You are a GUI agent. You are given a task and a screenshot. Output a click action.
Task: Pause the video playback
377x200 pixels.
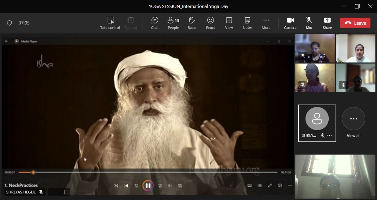click(x=148, y=186)
